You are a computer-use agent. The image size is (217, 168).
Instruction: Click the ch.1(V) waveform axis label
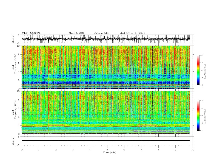[x=13, y=39]
